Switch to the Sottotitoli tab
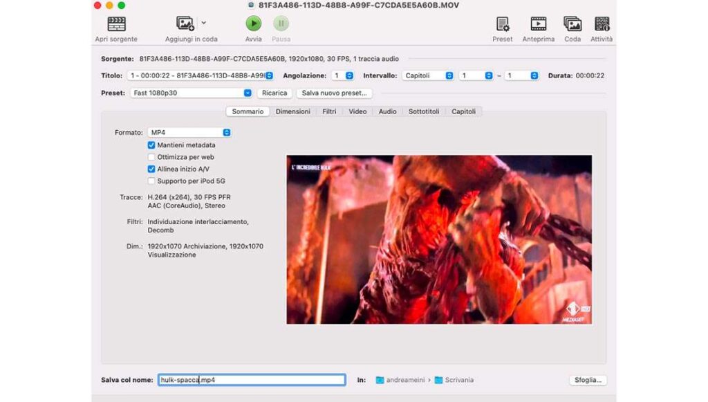 pyautogui.click(x=424, y=111)
